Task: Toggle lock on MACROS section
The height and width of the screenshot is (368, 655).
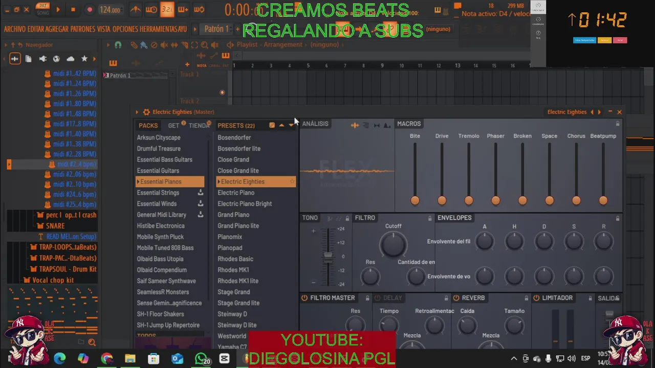Action: tap(618, 124)
